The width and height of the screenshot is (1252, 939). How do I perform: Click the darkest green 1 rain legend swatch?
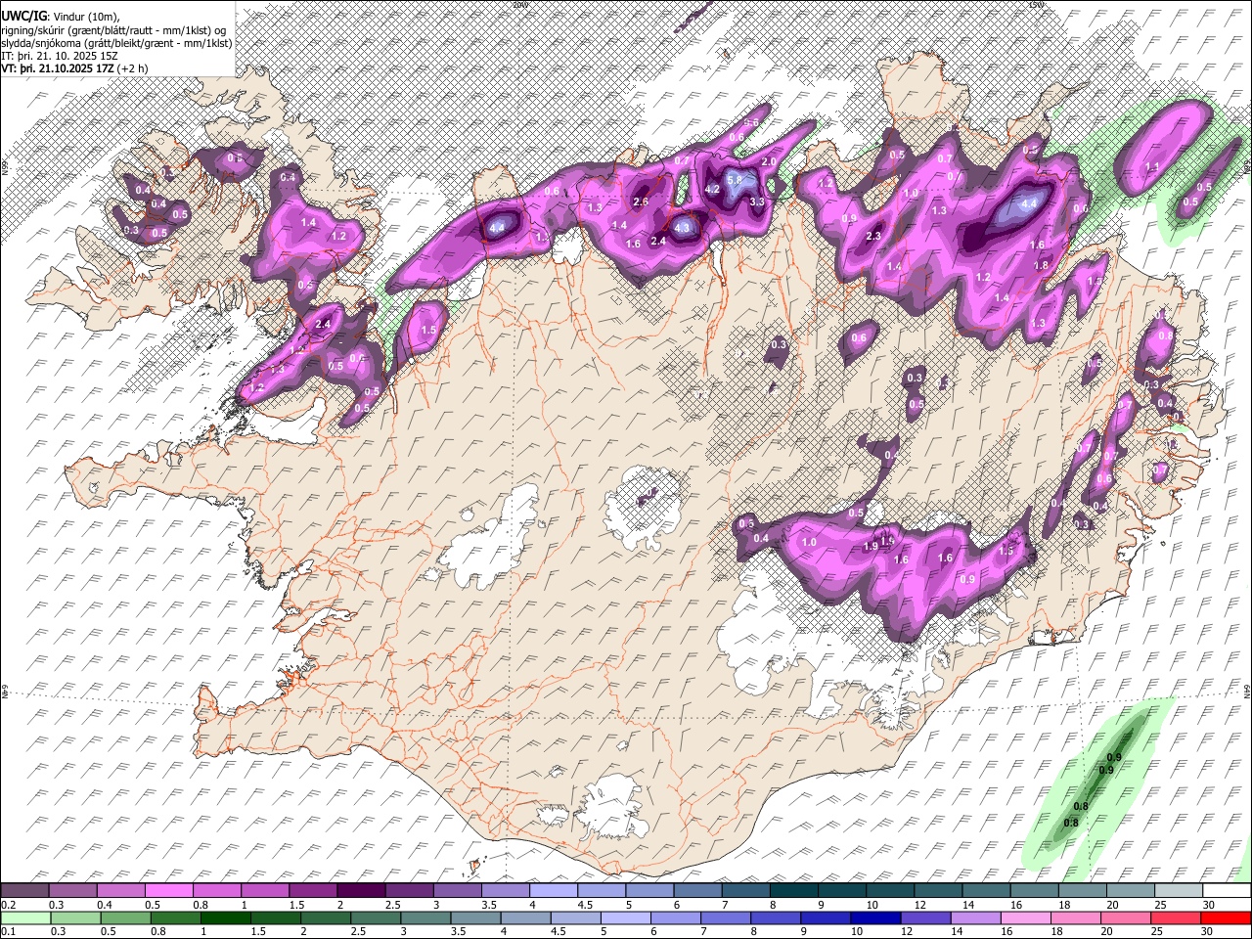[x=225, y=917]
